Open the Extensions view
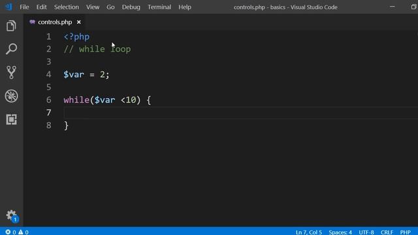The width and height of the screenshot is (418, 235). click(x=12, y=119)
